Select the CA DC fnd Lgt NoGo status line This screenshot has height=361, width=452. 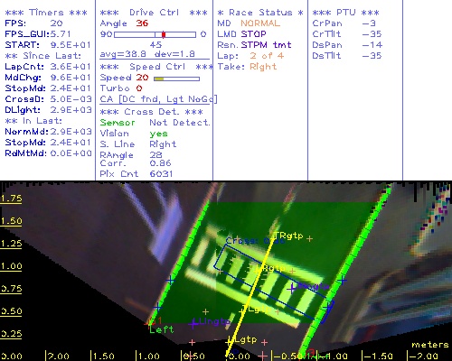click(x=158, y=99)
